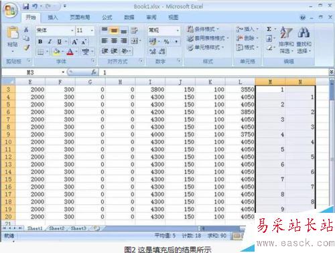Switch to the View tab
Screen dimensions: 335x253
(173, 17)
